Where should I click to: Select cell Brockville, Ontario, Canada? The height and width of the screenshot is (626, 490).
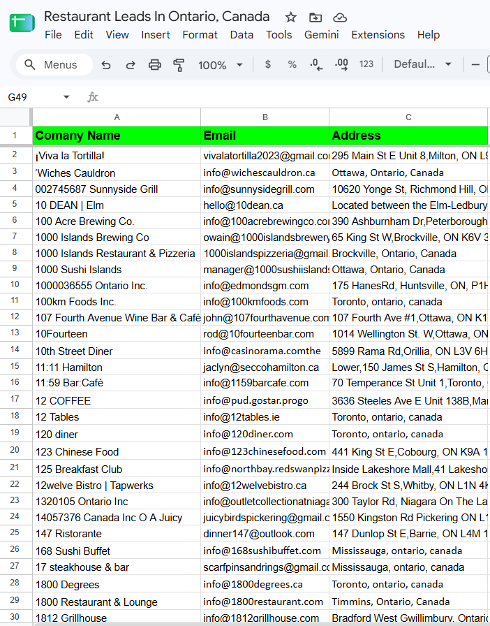[408, 254]
